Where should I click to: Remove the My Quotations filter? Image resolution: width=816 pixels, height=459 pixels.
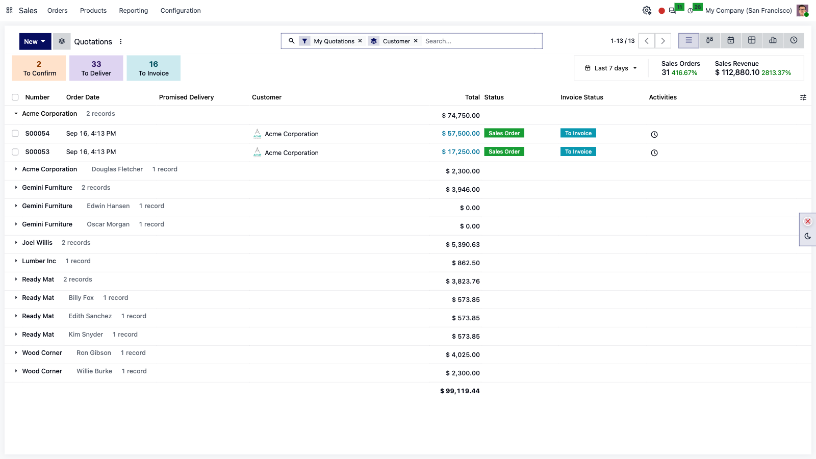click(x=360, y=41)
